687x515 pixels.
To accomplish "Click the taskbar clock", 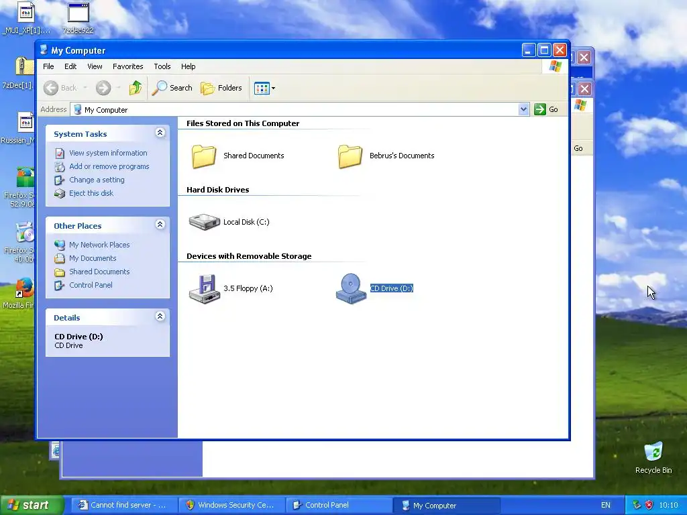I will click(x=668, y=506).
